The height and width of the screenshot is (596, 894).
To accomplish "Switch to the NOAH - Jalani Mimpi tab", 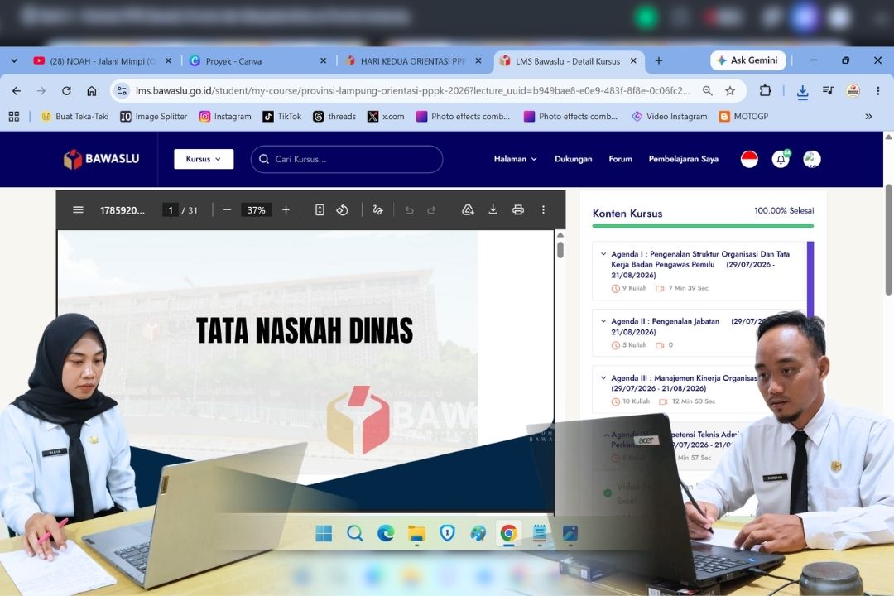I will [x=103, y=61].
